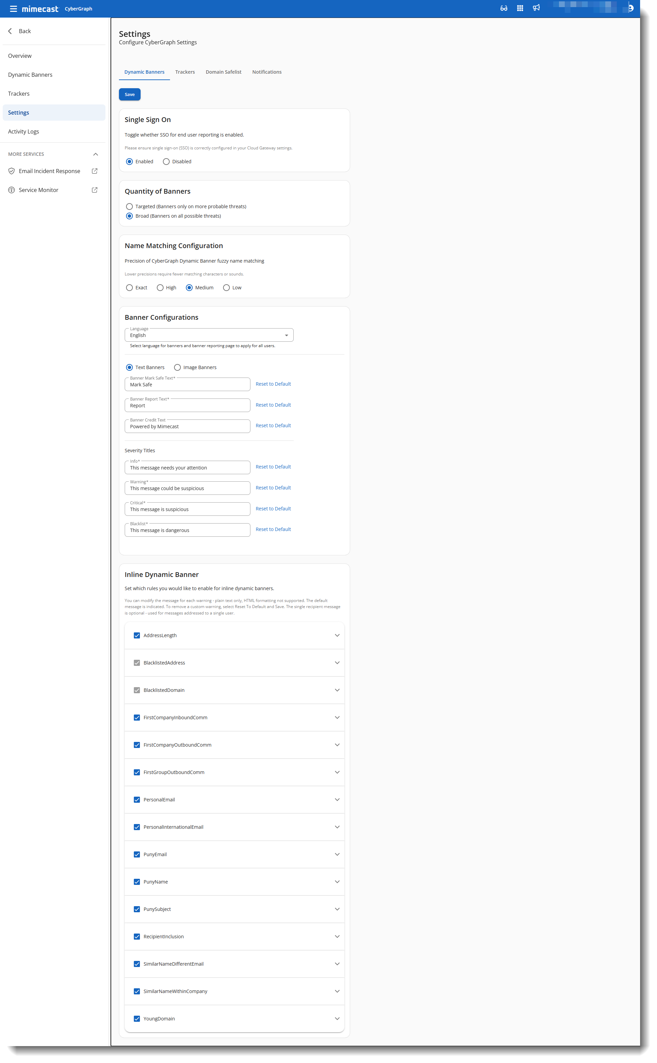Click the Back arrow above the sidebar
Screen dimensions: 657x1063
point(9,31)
